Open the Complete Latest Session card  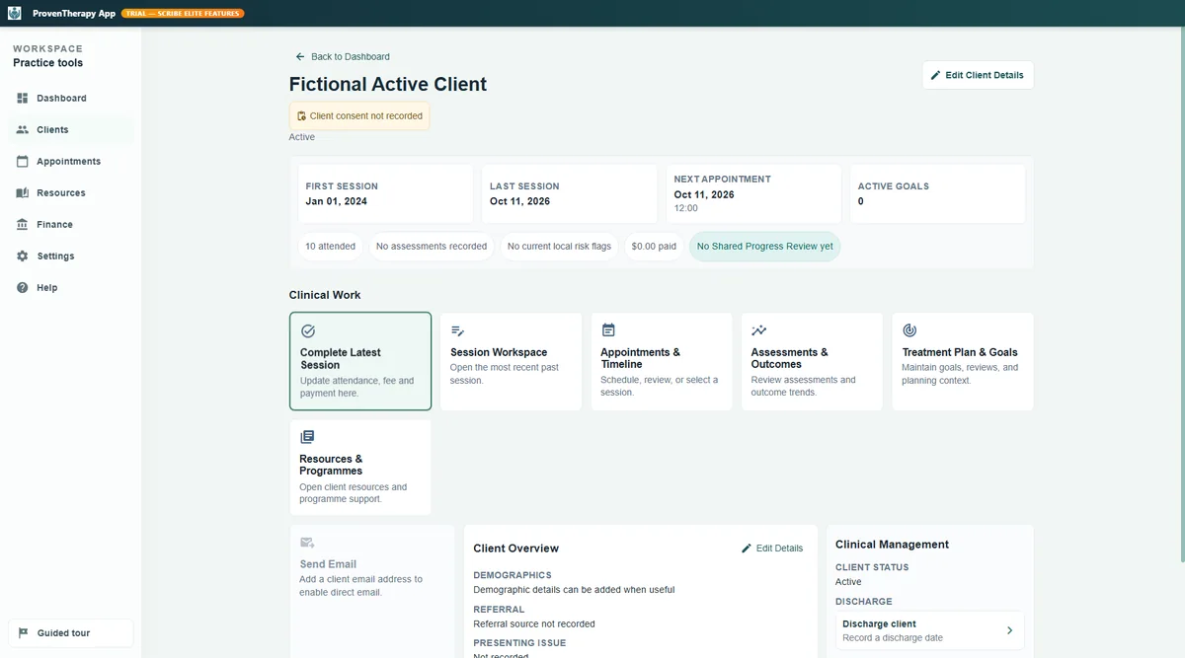point(360,361)
